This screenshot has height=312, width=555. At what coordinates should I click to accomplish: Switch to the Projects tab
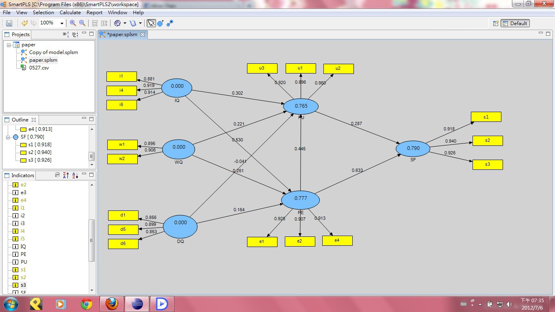point(17,35)
